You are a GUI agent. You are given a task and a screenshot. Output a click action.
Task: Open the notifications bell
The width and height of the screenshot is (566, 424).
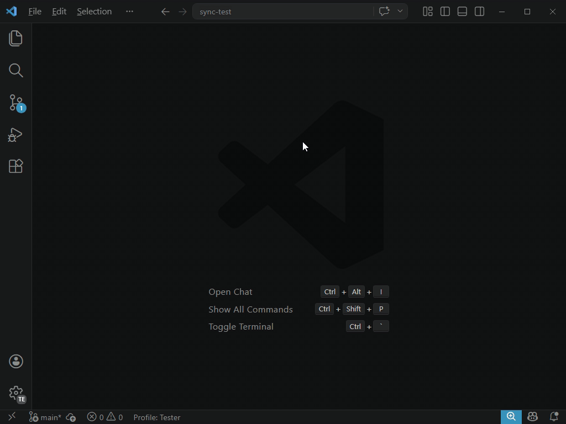tap(554, 417)
